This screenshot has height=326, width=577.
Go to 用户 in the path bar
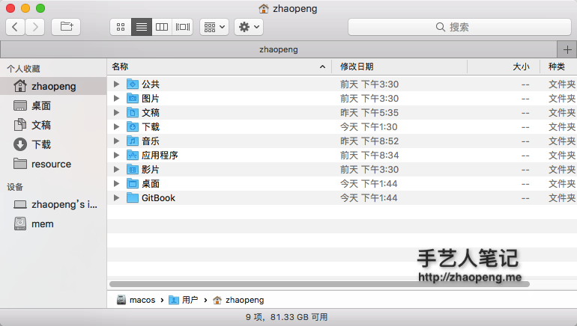190,300
